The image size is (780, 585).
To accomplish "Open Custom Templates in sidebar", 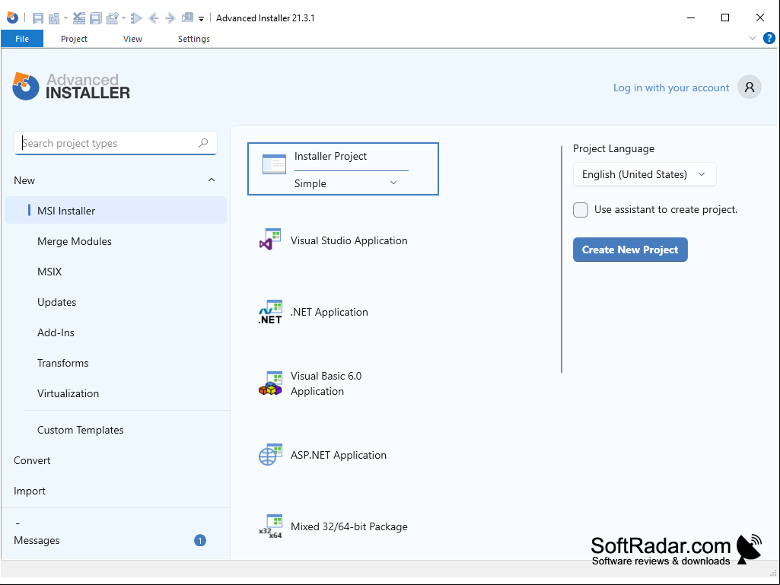I will [x=80, y=430].
